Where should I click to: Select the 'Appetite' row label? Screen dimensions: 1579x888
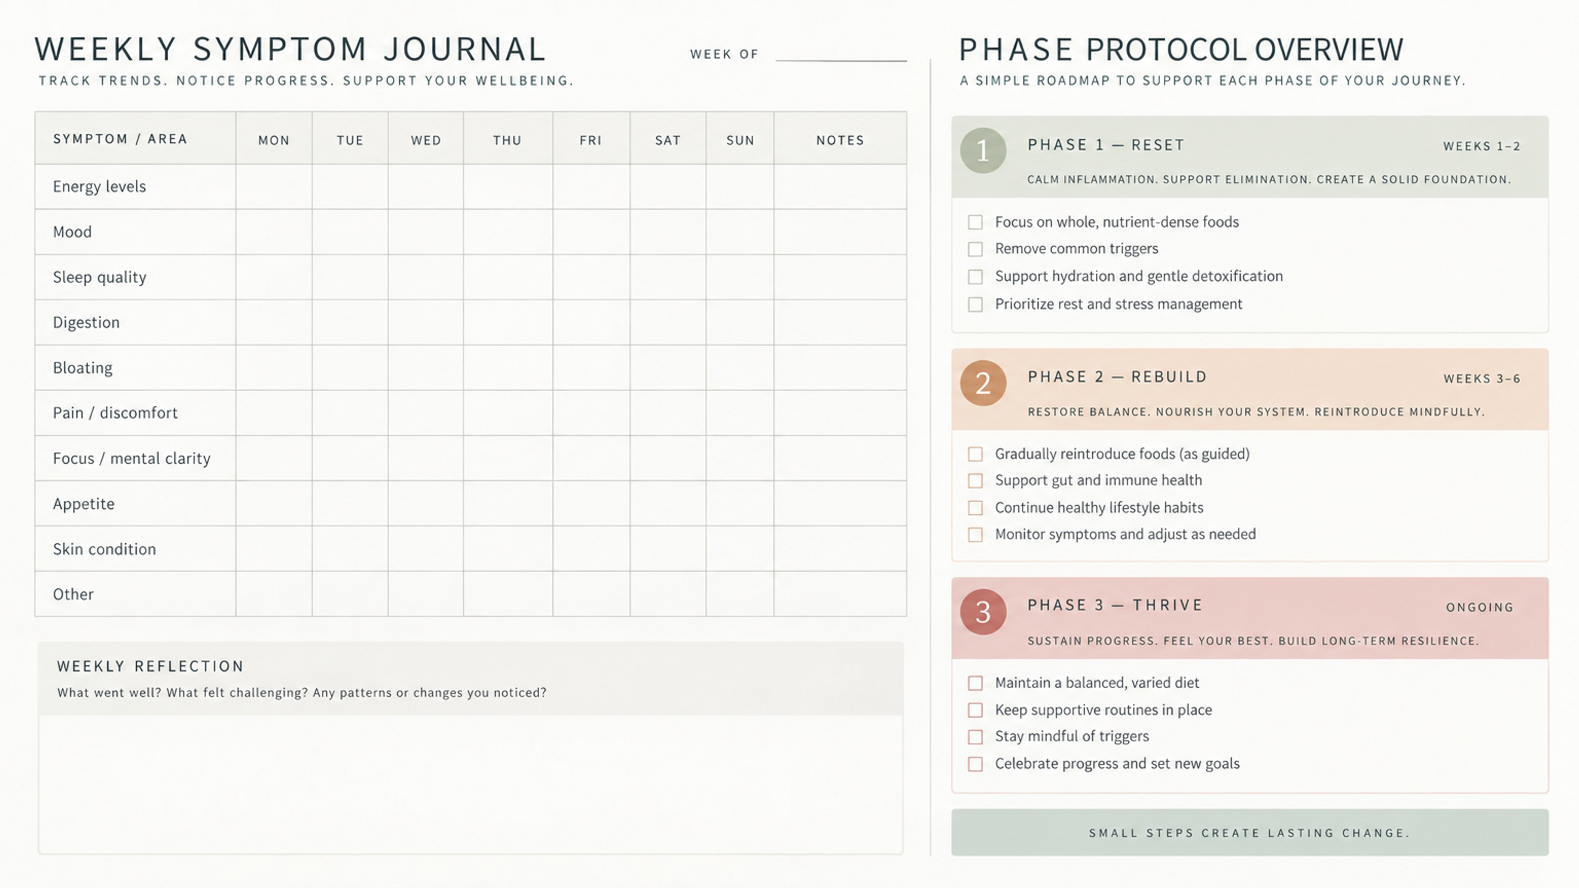(83, 504)
